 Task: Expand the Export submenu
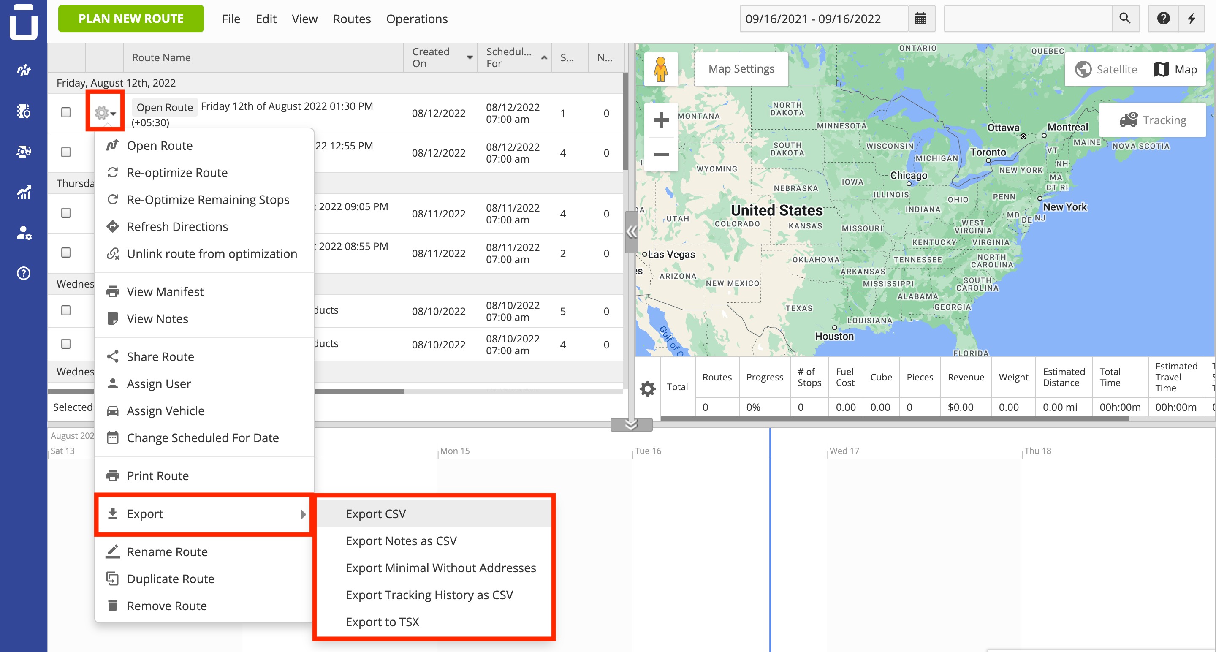(204, 513)
